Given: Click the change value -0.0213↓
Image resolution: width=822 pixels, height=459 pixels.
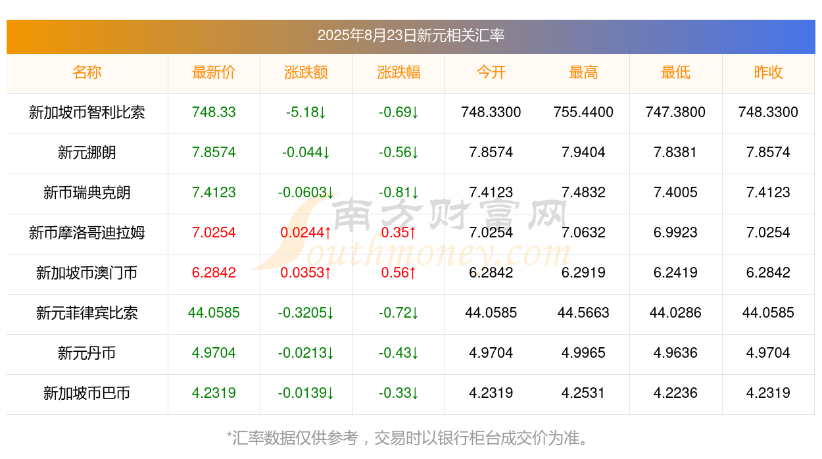Looking at the screenshot, I should 306,353.
